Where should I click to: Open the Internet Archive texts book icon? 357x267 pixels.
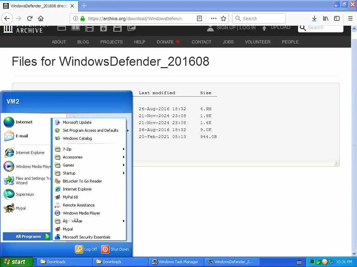tap(76, 28)
